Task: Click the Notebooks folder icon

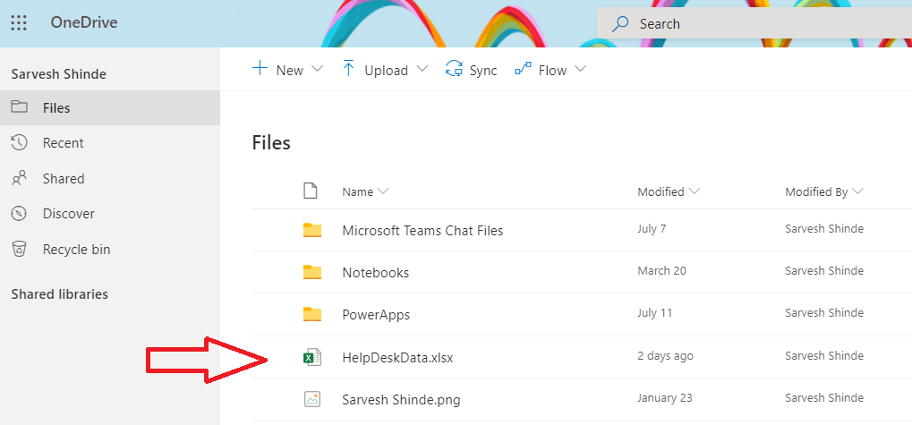Action: pos(311,272)
